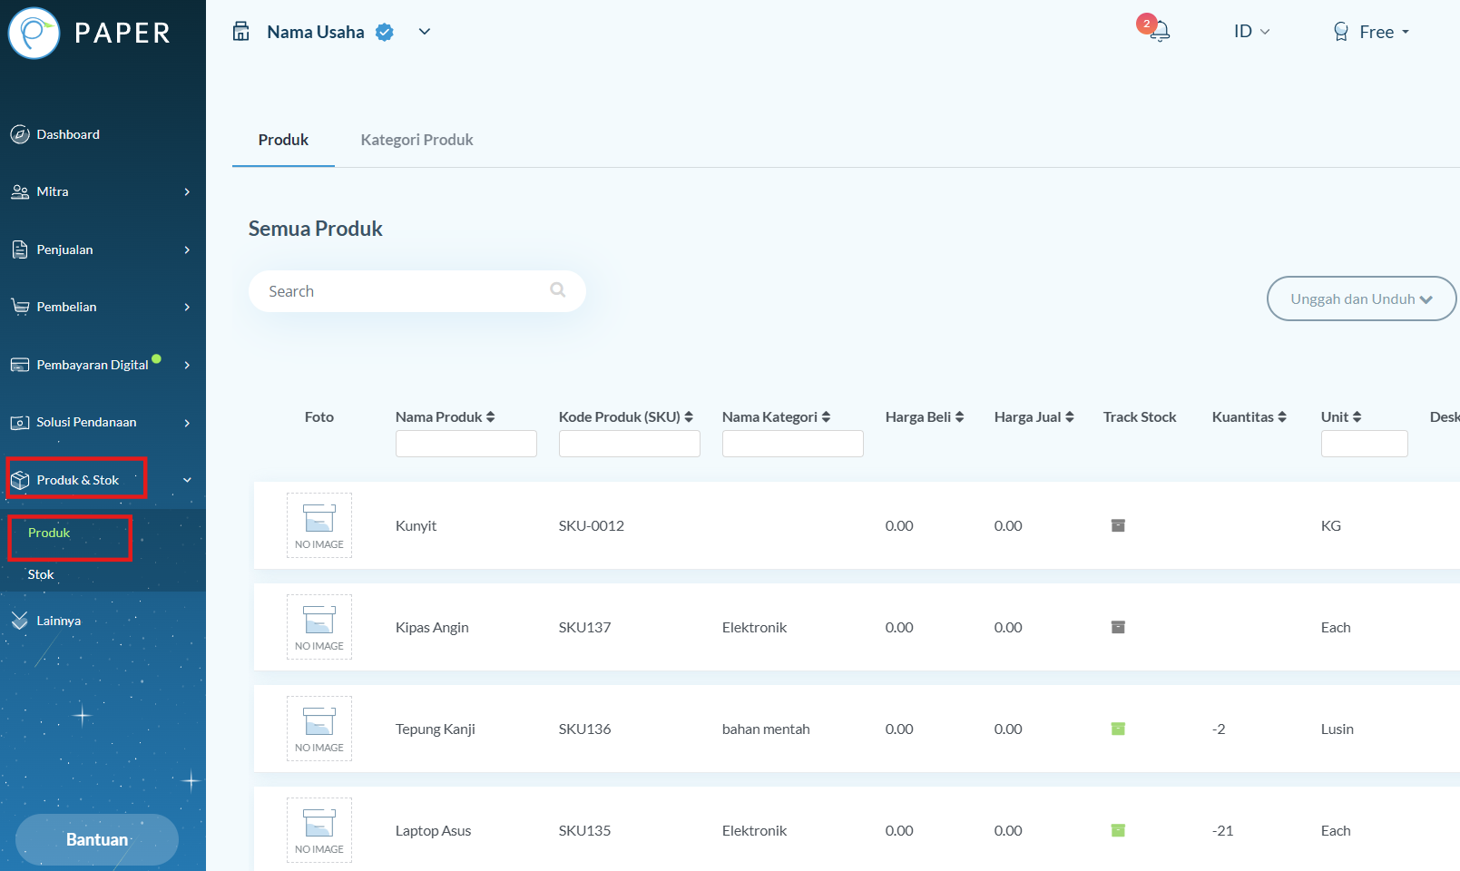Click the Nama Produk filter field
The image size is (1460, 871).
[x=466, y=444]
